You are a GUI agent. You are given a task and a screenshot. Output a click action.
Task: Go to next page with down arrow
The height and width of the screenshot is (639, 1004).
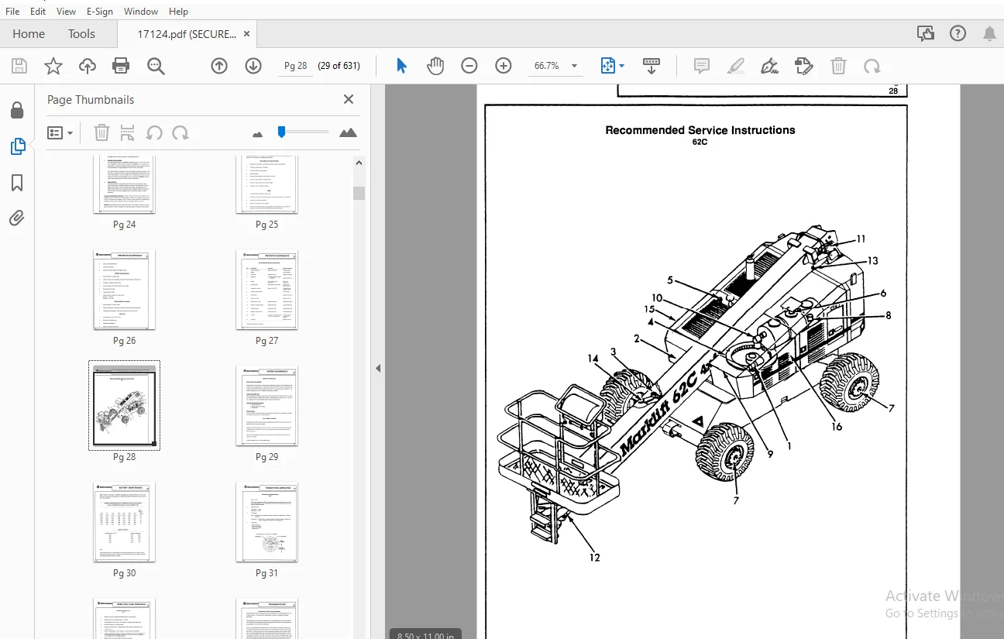[x=253, y=66]
